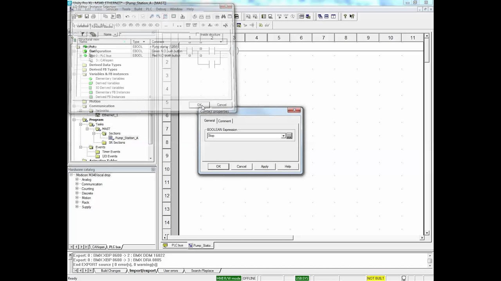Click the What's This help pointer icon
This screenshot has width=501, height=281.
tap(352, 16)
